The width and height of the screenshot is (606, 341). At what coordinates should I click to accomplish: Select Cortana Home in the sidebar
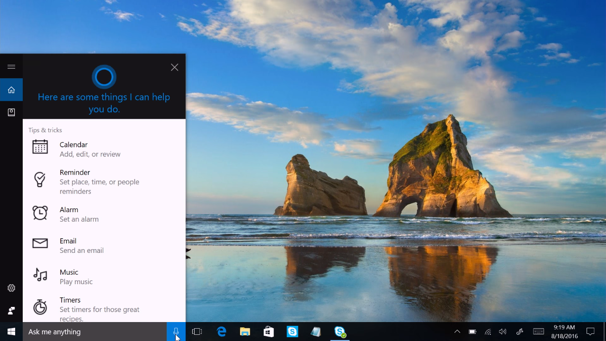click(x=11, y=90)
